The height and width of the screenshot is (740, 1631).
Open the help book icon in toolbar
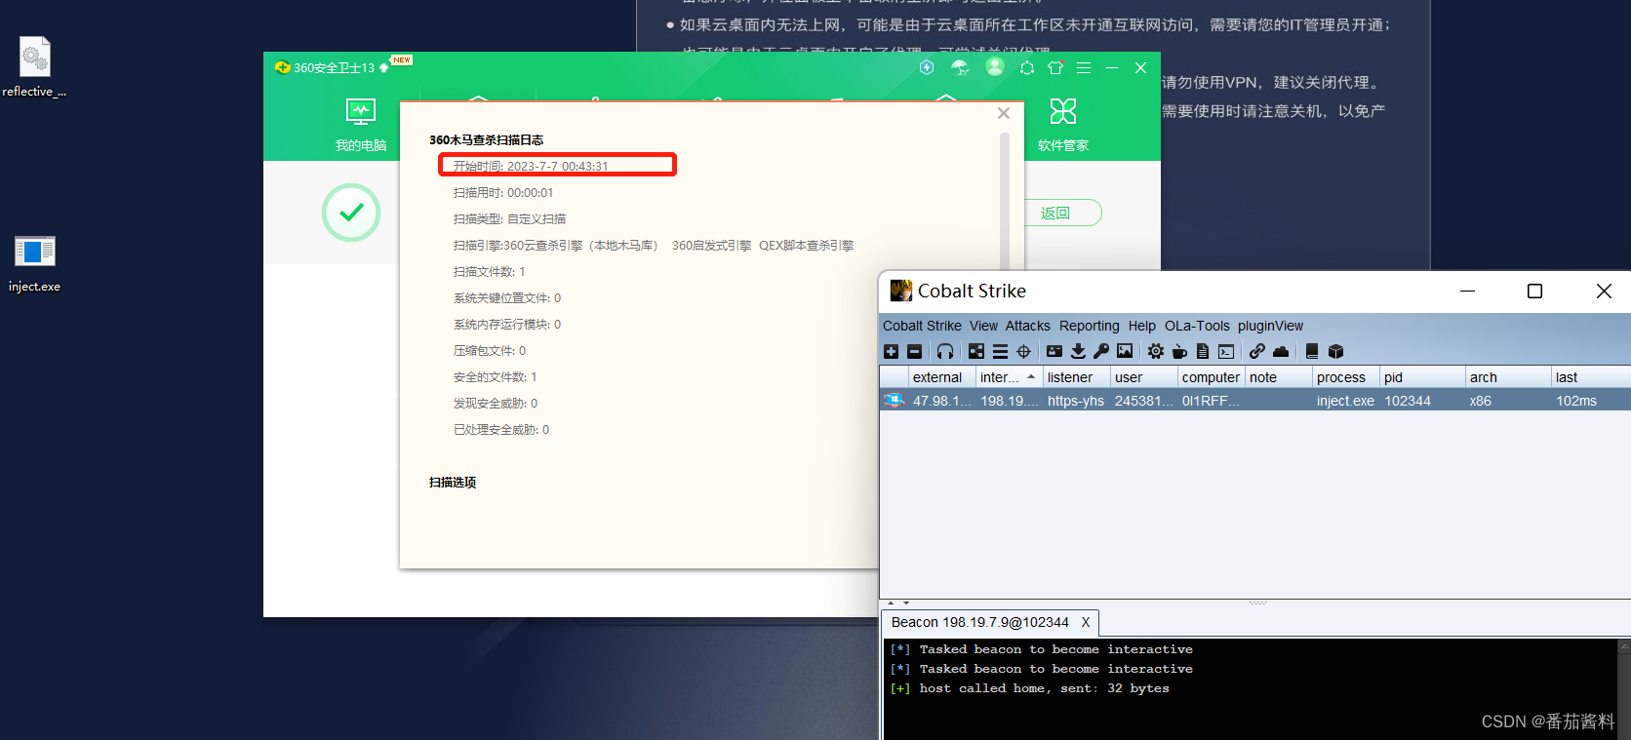1312,351
